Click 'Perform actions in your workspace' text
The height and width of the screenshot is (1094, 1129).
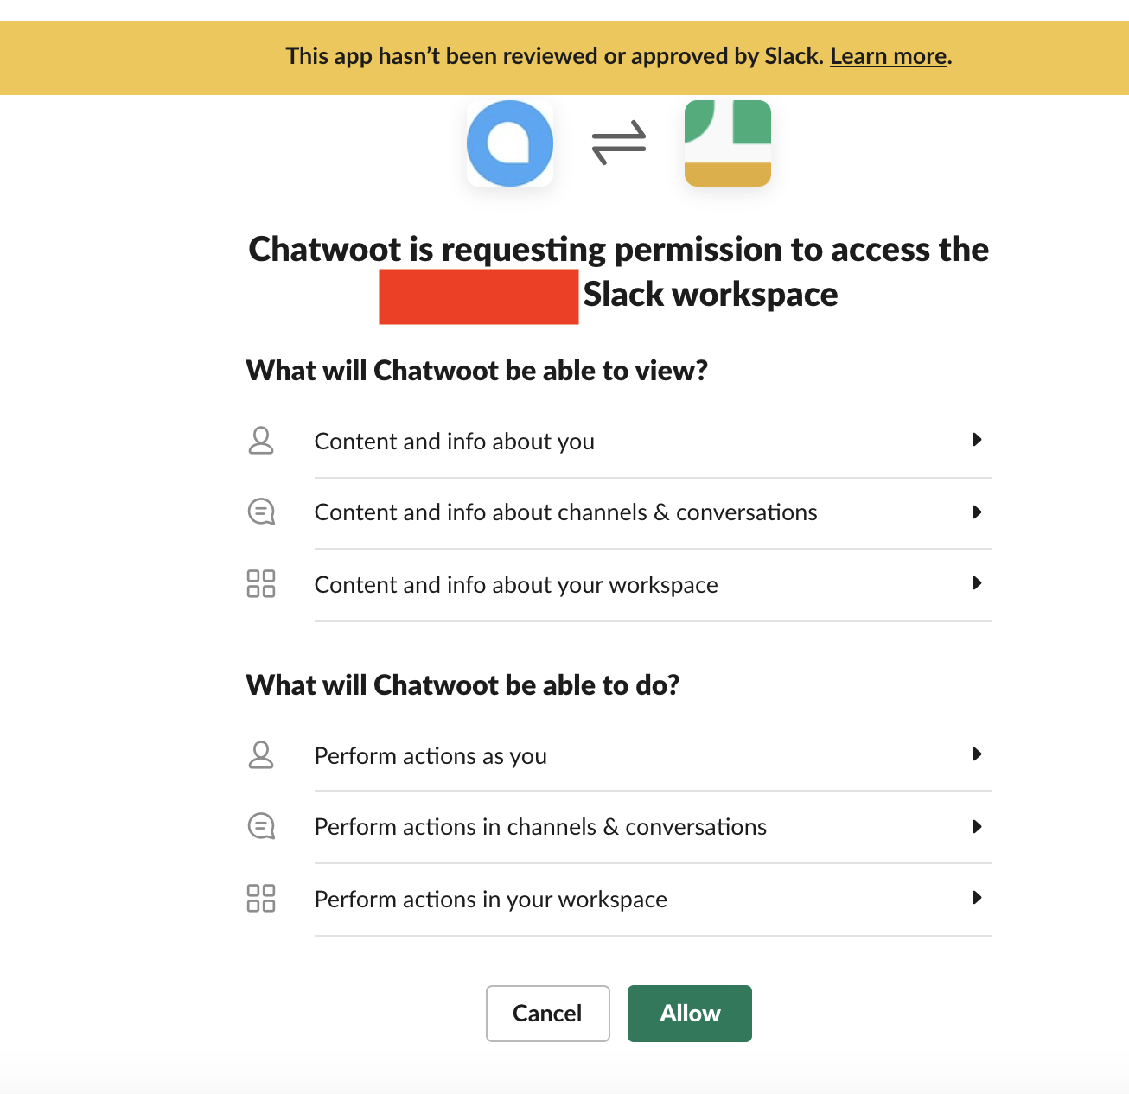(491, 900)
